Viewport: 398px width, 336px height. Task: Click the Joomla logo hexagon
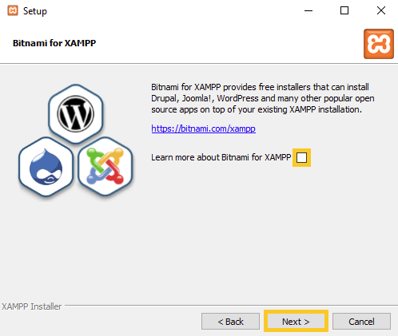[105, 167]
